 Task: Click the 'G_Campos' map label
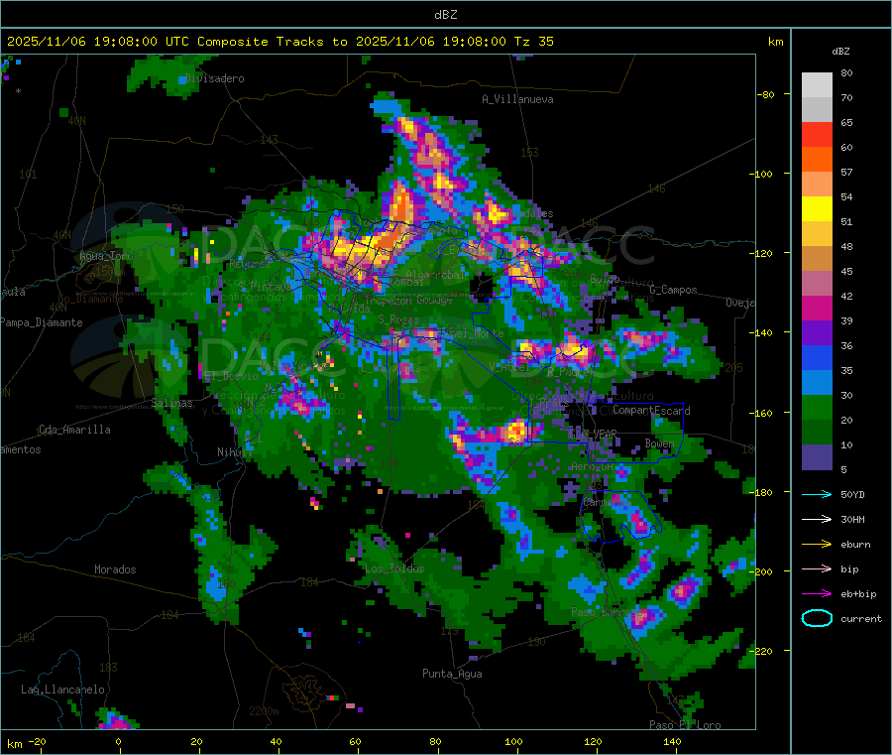click(673, 290)
